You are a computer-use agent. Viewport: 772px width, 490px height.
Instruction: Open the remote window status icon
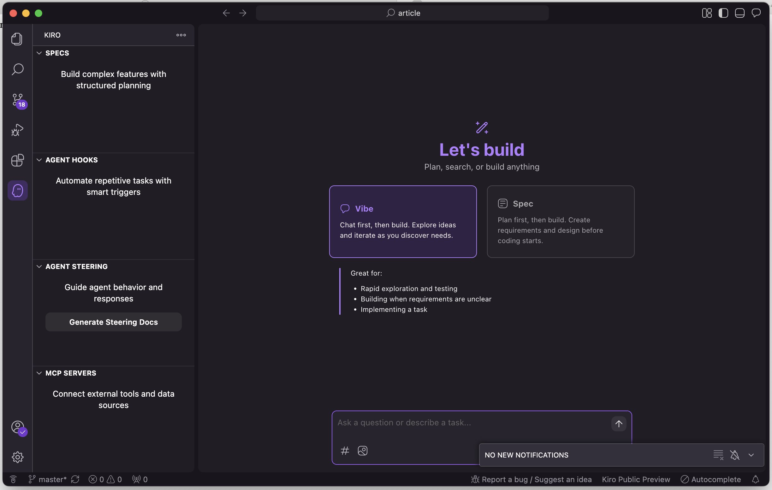pyautogui.click(x=13, y=479)
